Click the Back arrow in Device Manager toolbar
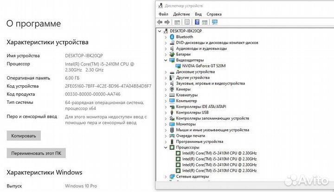The width and height of the screenshot is (334, 192). pyautogui.click(x=160, y=22)
